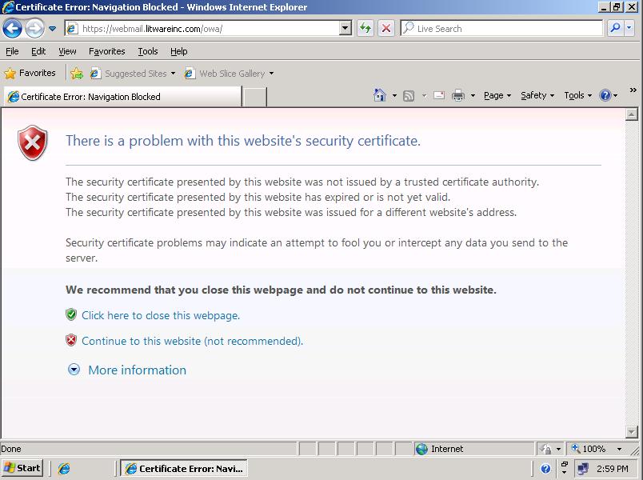The width and height of the screenshot is (643, 480).
Task: Expand the Print options dropdown arrow
Action: coord(473,95)
